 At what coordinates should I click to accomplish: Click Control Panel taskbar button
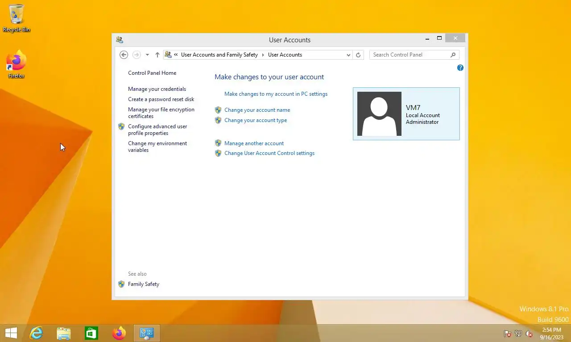click(x=147, y=333)
